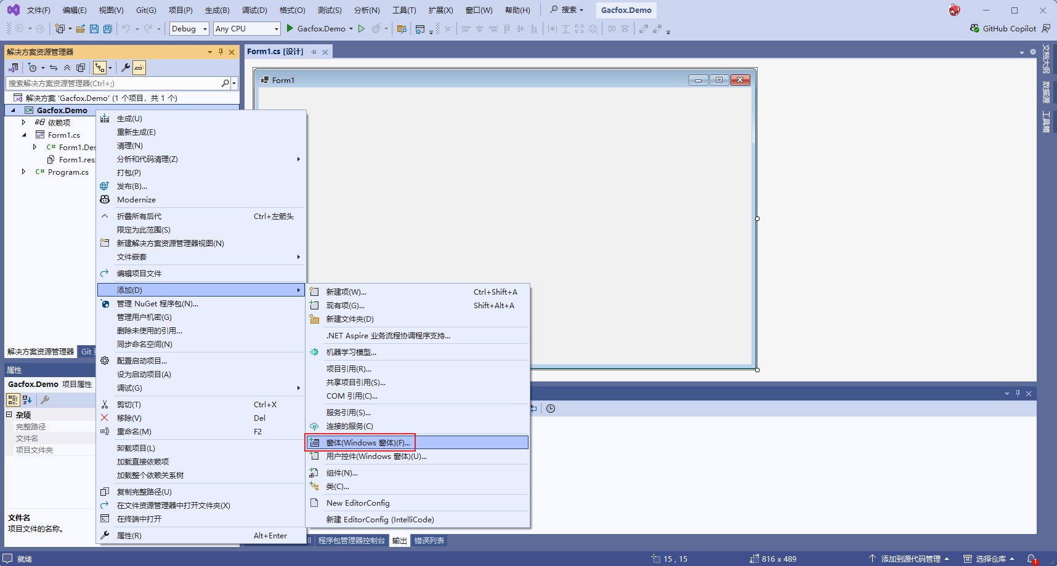The height and width of the screenshot is (566, 1057).
Task: Click the Visual Studio logo icon
Action: tap(13, 10)
